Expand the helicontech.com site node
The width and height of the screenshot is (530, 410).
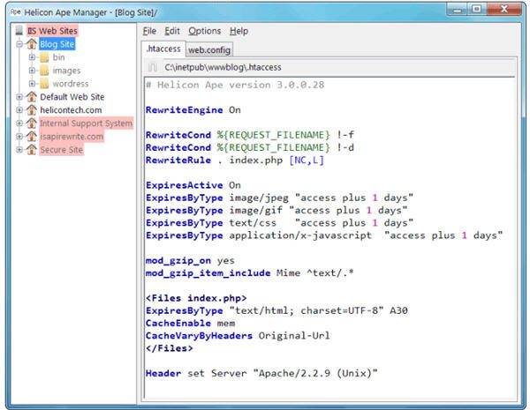pos(19,110)
